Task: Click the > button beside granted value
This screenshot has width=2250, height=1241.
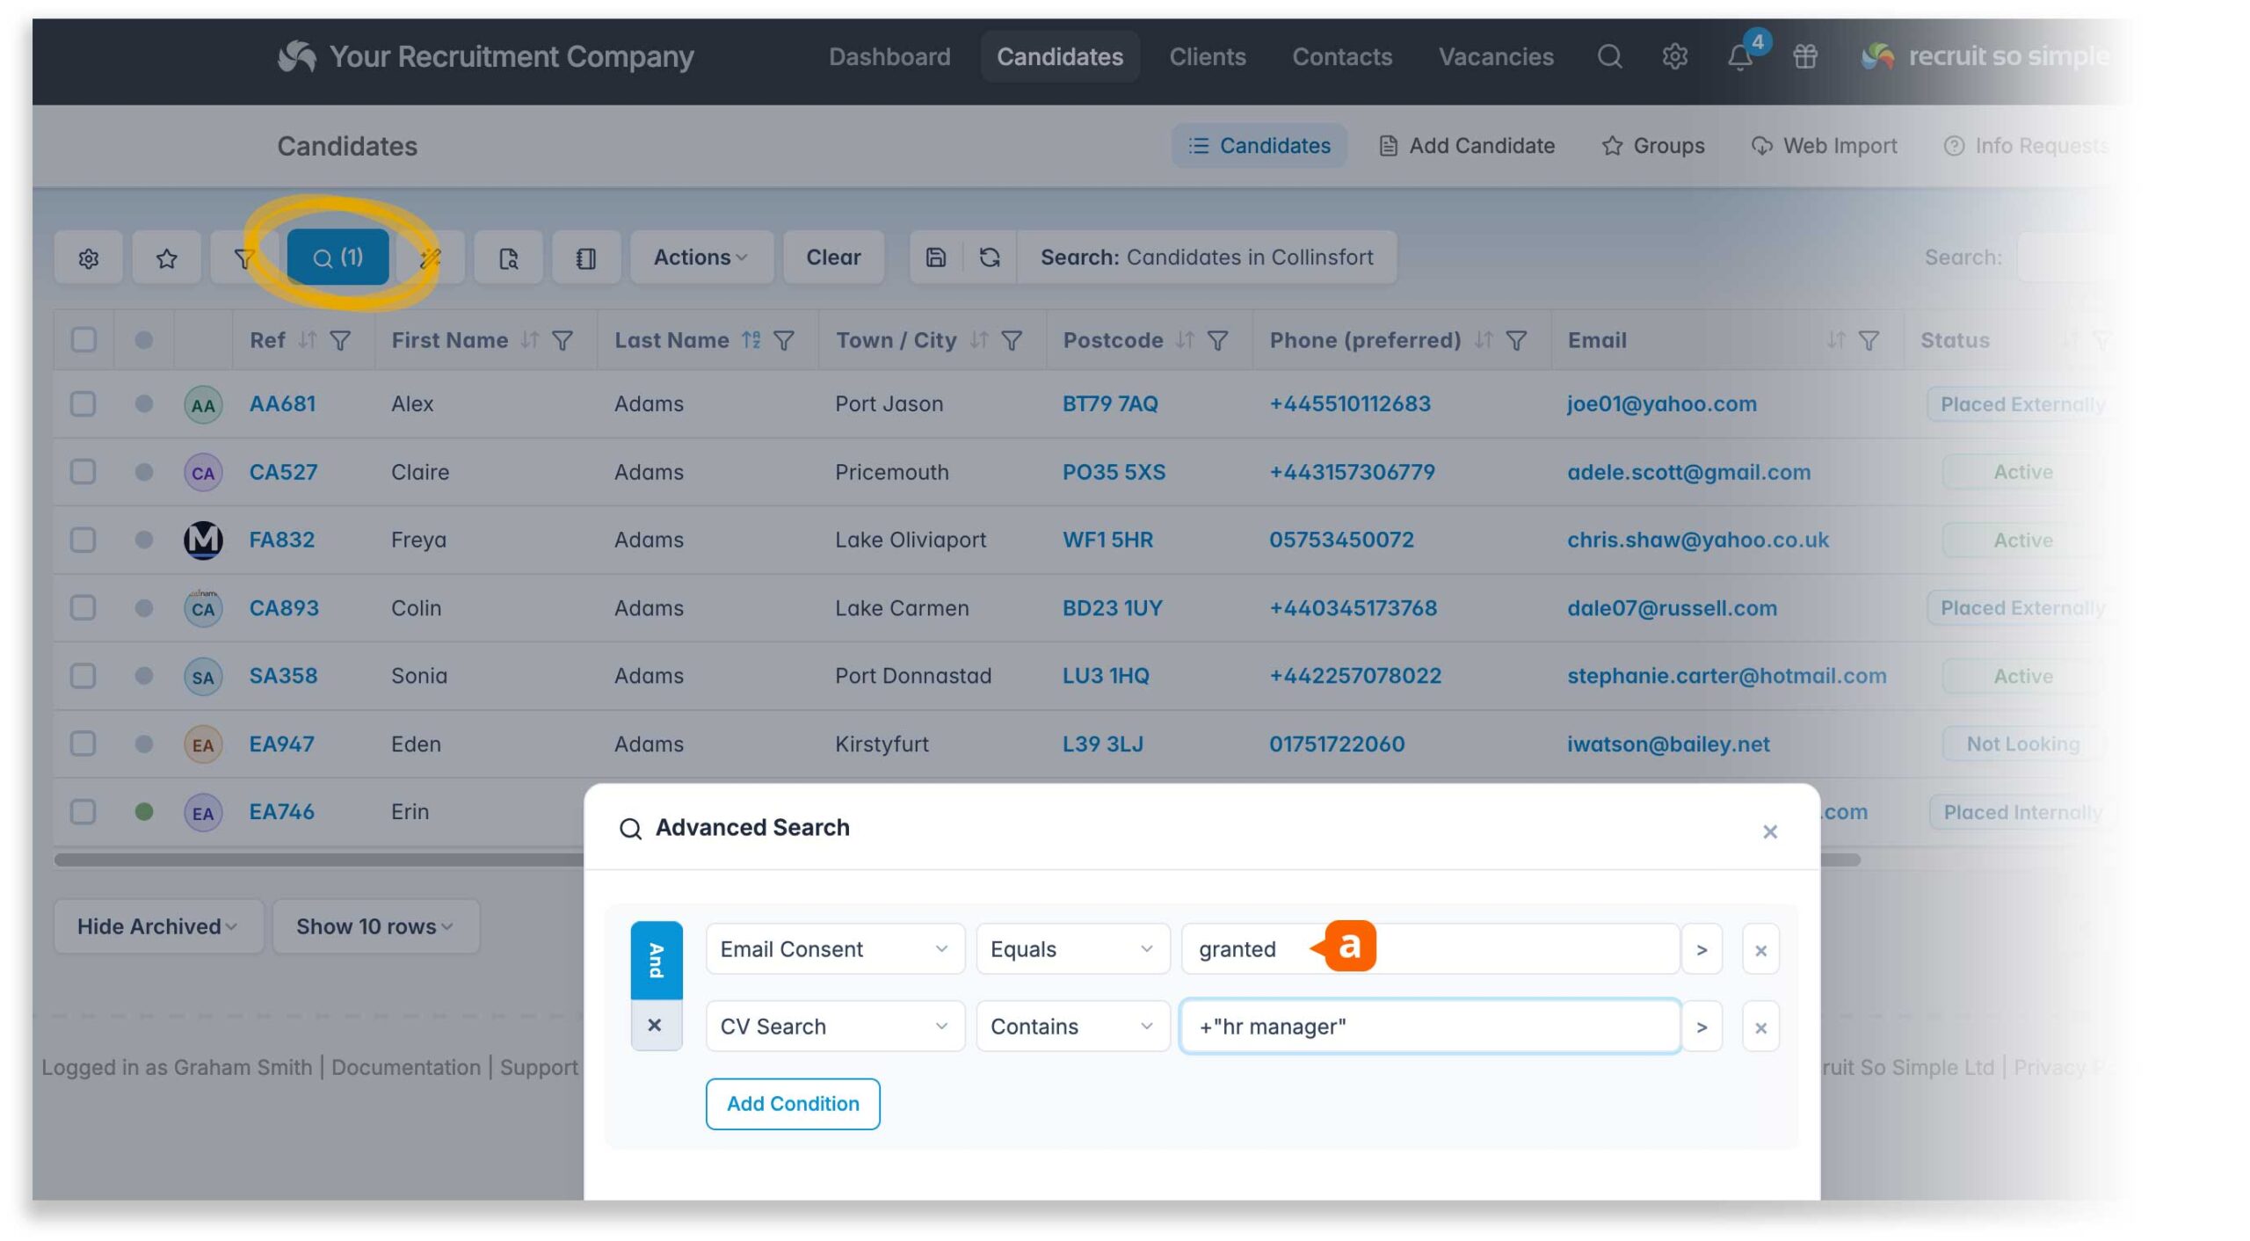Action: pyautogui.click(x=1702, y=950)
